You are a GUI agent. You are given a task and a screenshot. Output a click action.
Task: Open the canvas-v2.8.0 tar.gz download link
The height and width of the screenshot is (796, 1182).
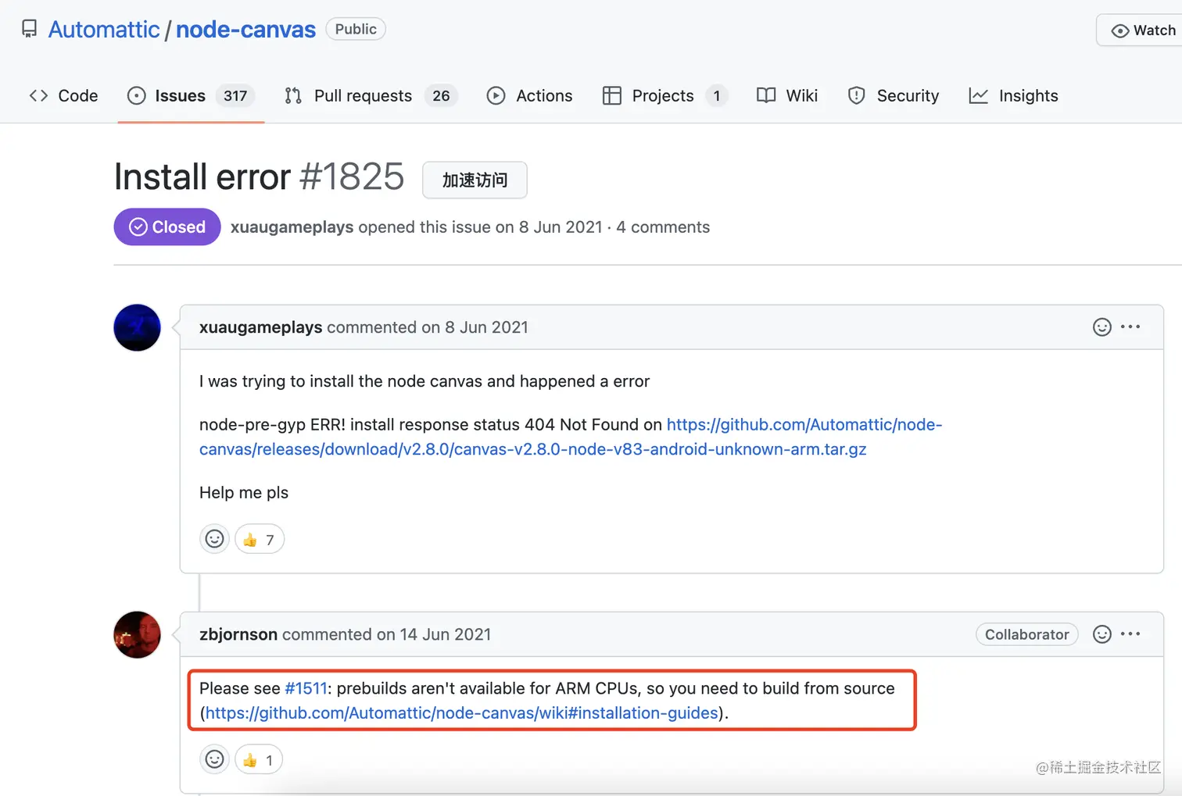point(571,437)
